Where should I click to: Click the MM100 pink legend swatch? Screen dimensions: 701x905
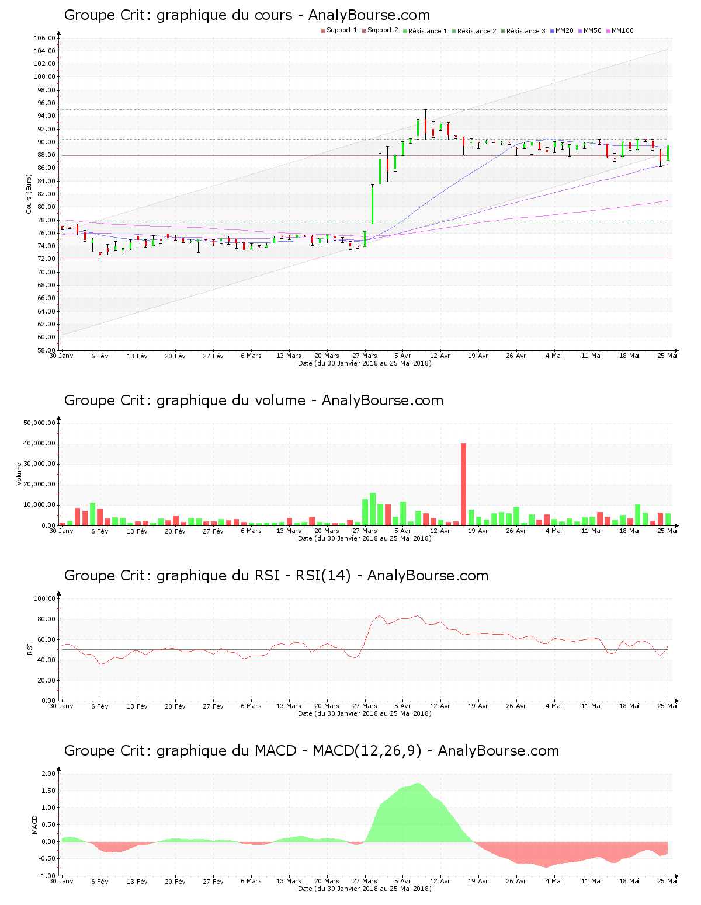(608, 31)
